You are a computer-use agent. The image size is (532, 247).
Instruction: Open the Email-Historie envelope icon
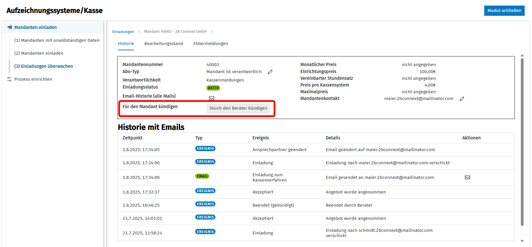pos(212,98)
